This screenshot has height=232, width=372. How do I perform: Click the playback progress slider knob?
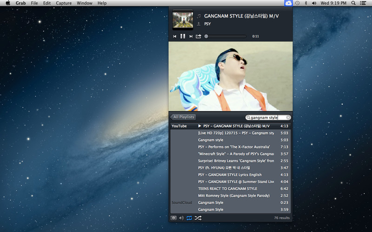206,36
